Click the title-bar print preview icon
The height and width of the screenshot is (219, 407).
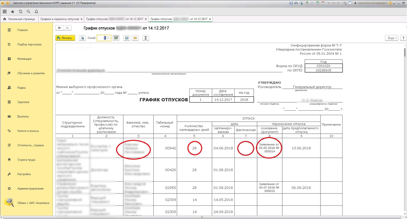click(x=301, y=3)
